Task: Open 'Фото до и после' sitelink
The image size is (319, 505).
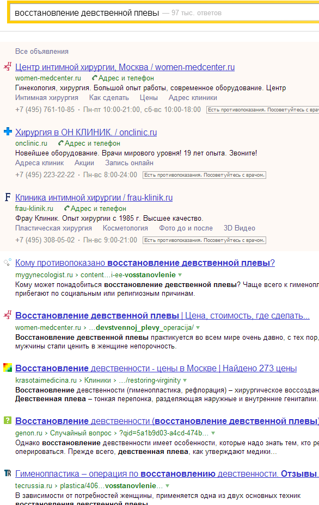Action: coord(186,228)
